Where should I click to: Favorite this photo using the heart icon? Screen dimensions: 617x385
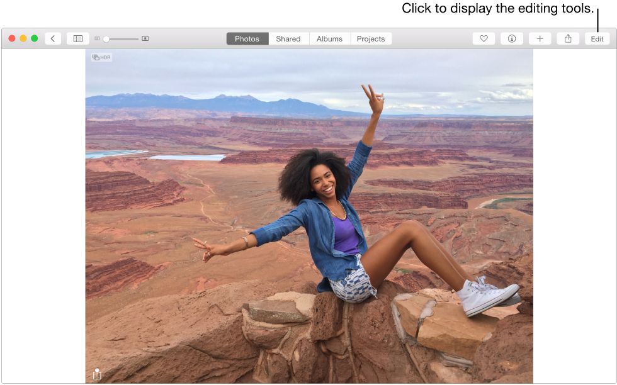point(484,38)
